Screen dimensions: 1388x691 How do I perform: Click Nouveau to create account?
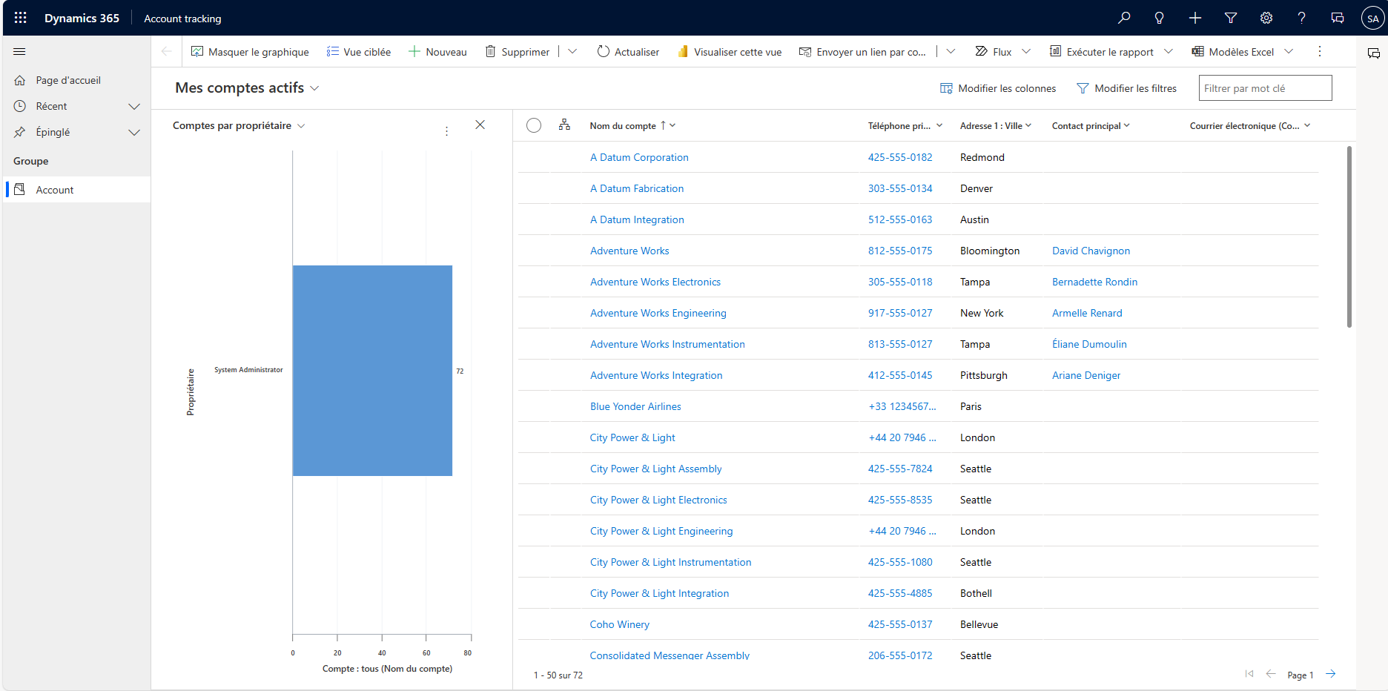pyautogui.click(x=437, y=52)
